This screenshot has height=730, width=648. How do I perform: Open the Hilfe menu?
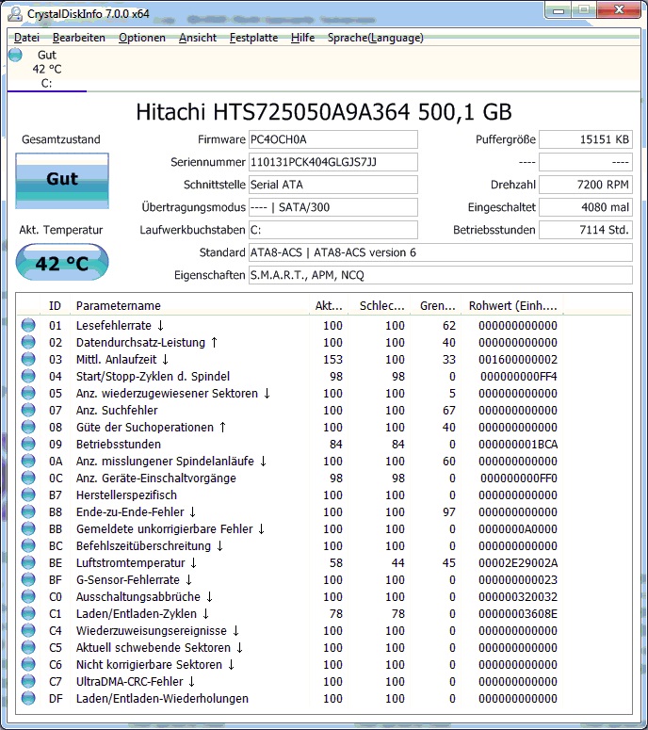tap(302, 38)
